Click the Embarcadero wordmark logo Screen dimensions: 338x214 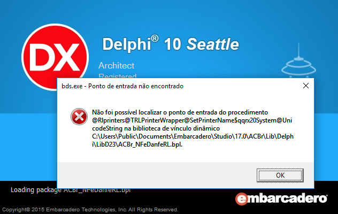point(281,198)
